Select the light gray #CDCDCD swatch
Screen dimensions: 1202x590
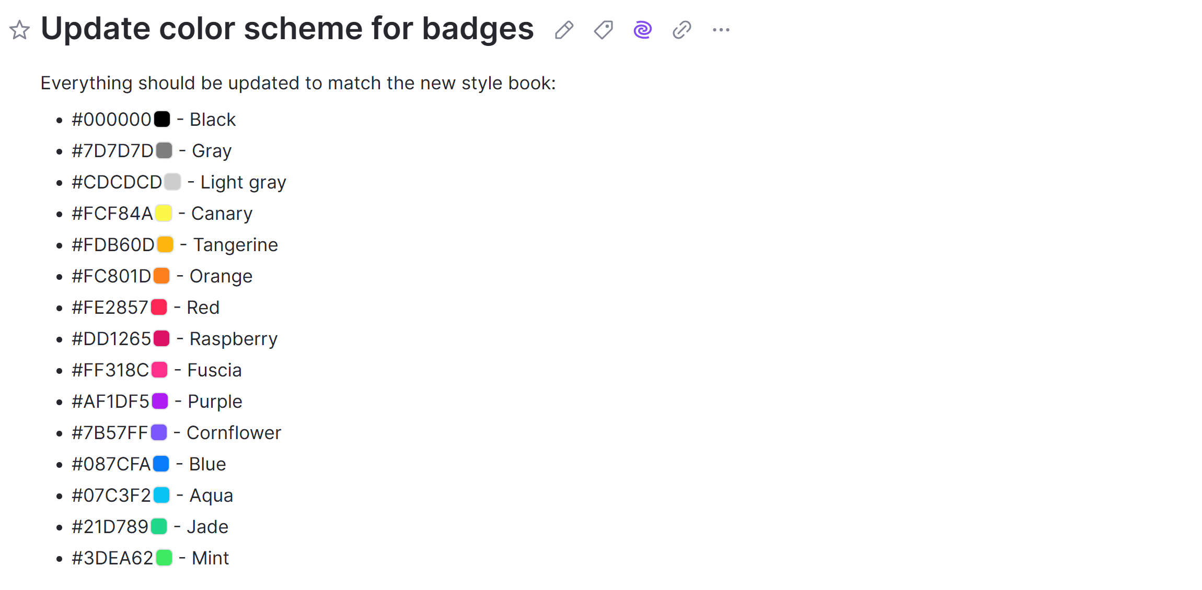point(172,182)
